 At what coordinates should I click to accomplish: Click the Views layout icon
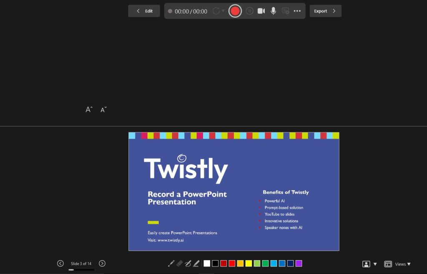pos(388,264)
